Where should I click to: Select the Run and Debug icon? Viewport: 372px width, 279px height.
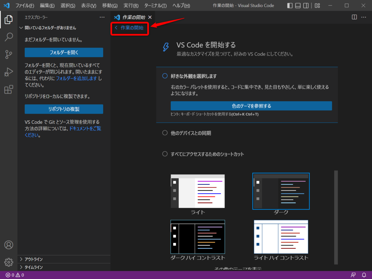point(8,72)
